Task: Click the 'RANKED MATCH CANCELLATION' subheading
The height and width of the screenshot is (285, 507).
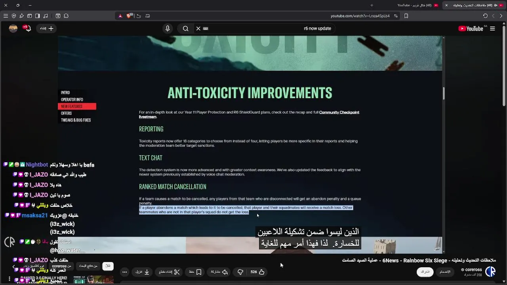Action: (173, 187)
